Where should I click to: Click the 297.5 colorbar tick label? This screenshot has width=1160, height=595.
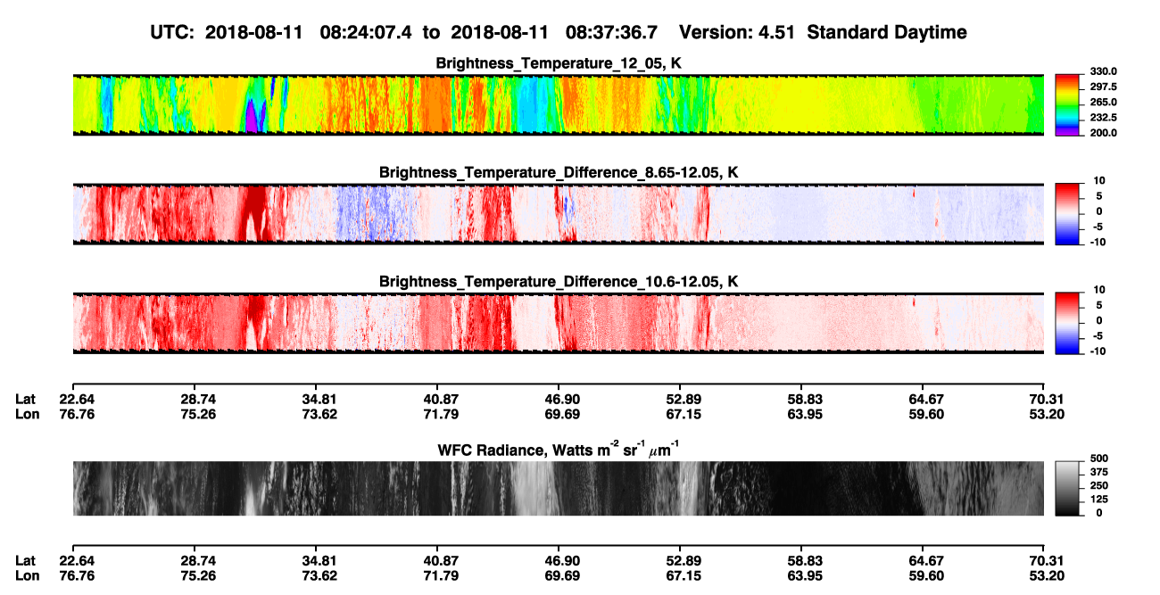click(x=1103, y=87)
